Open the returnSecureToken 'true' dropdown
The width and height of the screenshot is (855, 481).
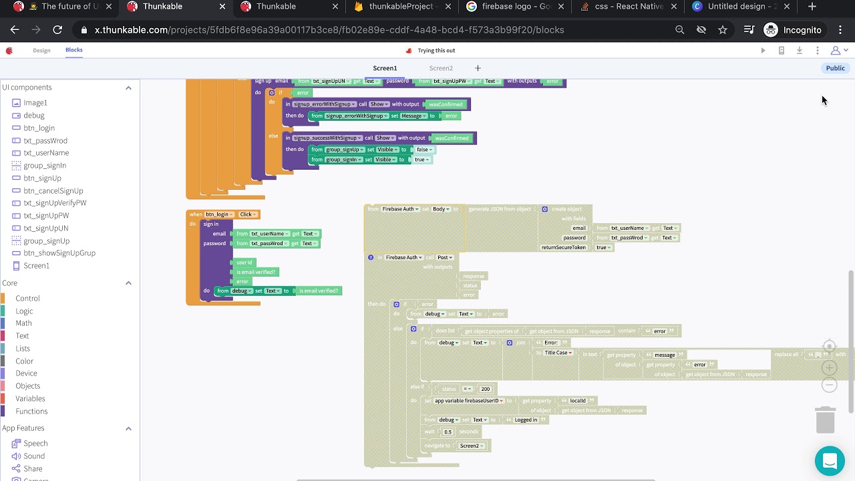click(x=603, y=248)
